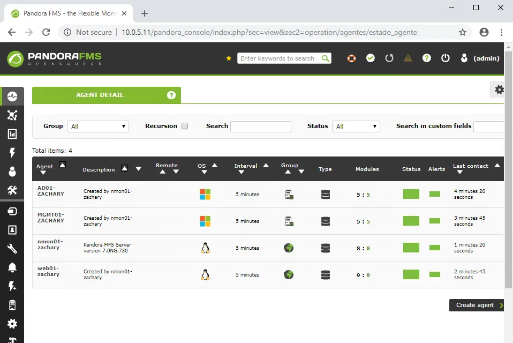
Task: Click the admin user profile icon
Action: pos(464,58)
